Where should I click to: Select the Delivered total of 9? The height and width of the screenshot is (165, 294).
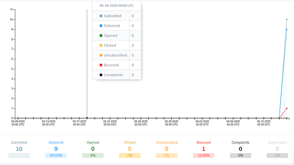pyautogui.click(x=56, y=149)
